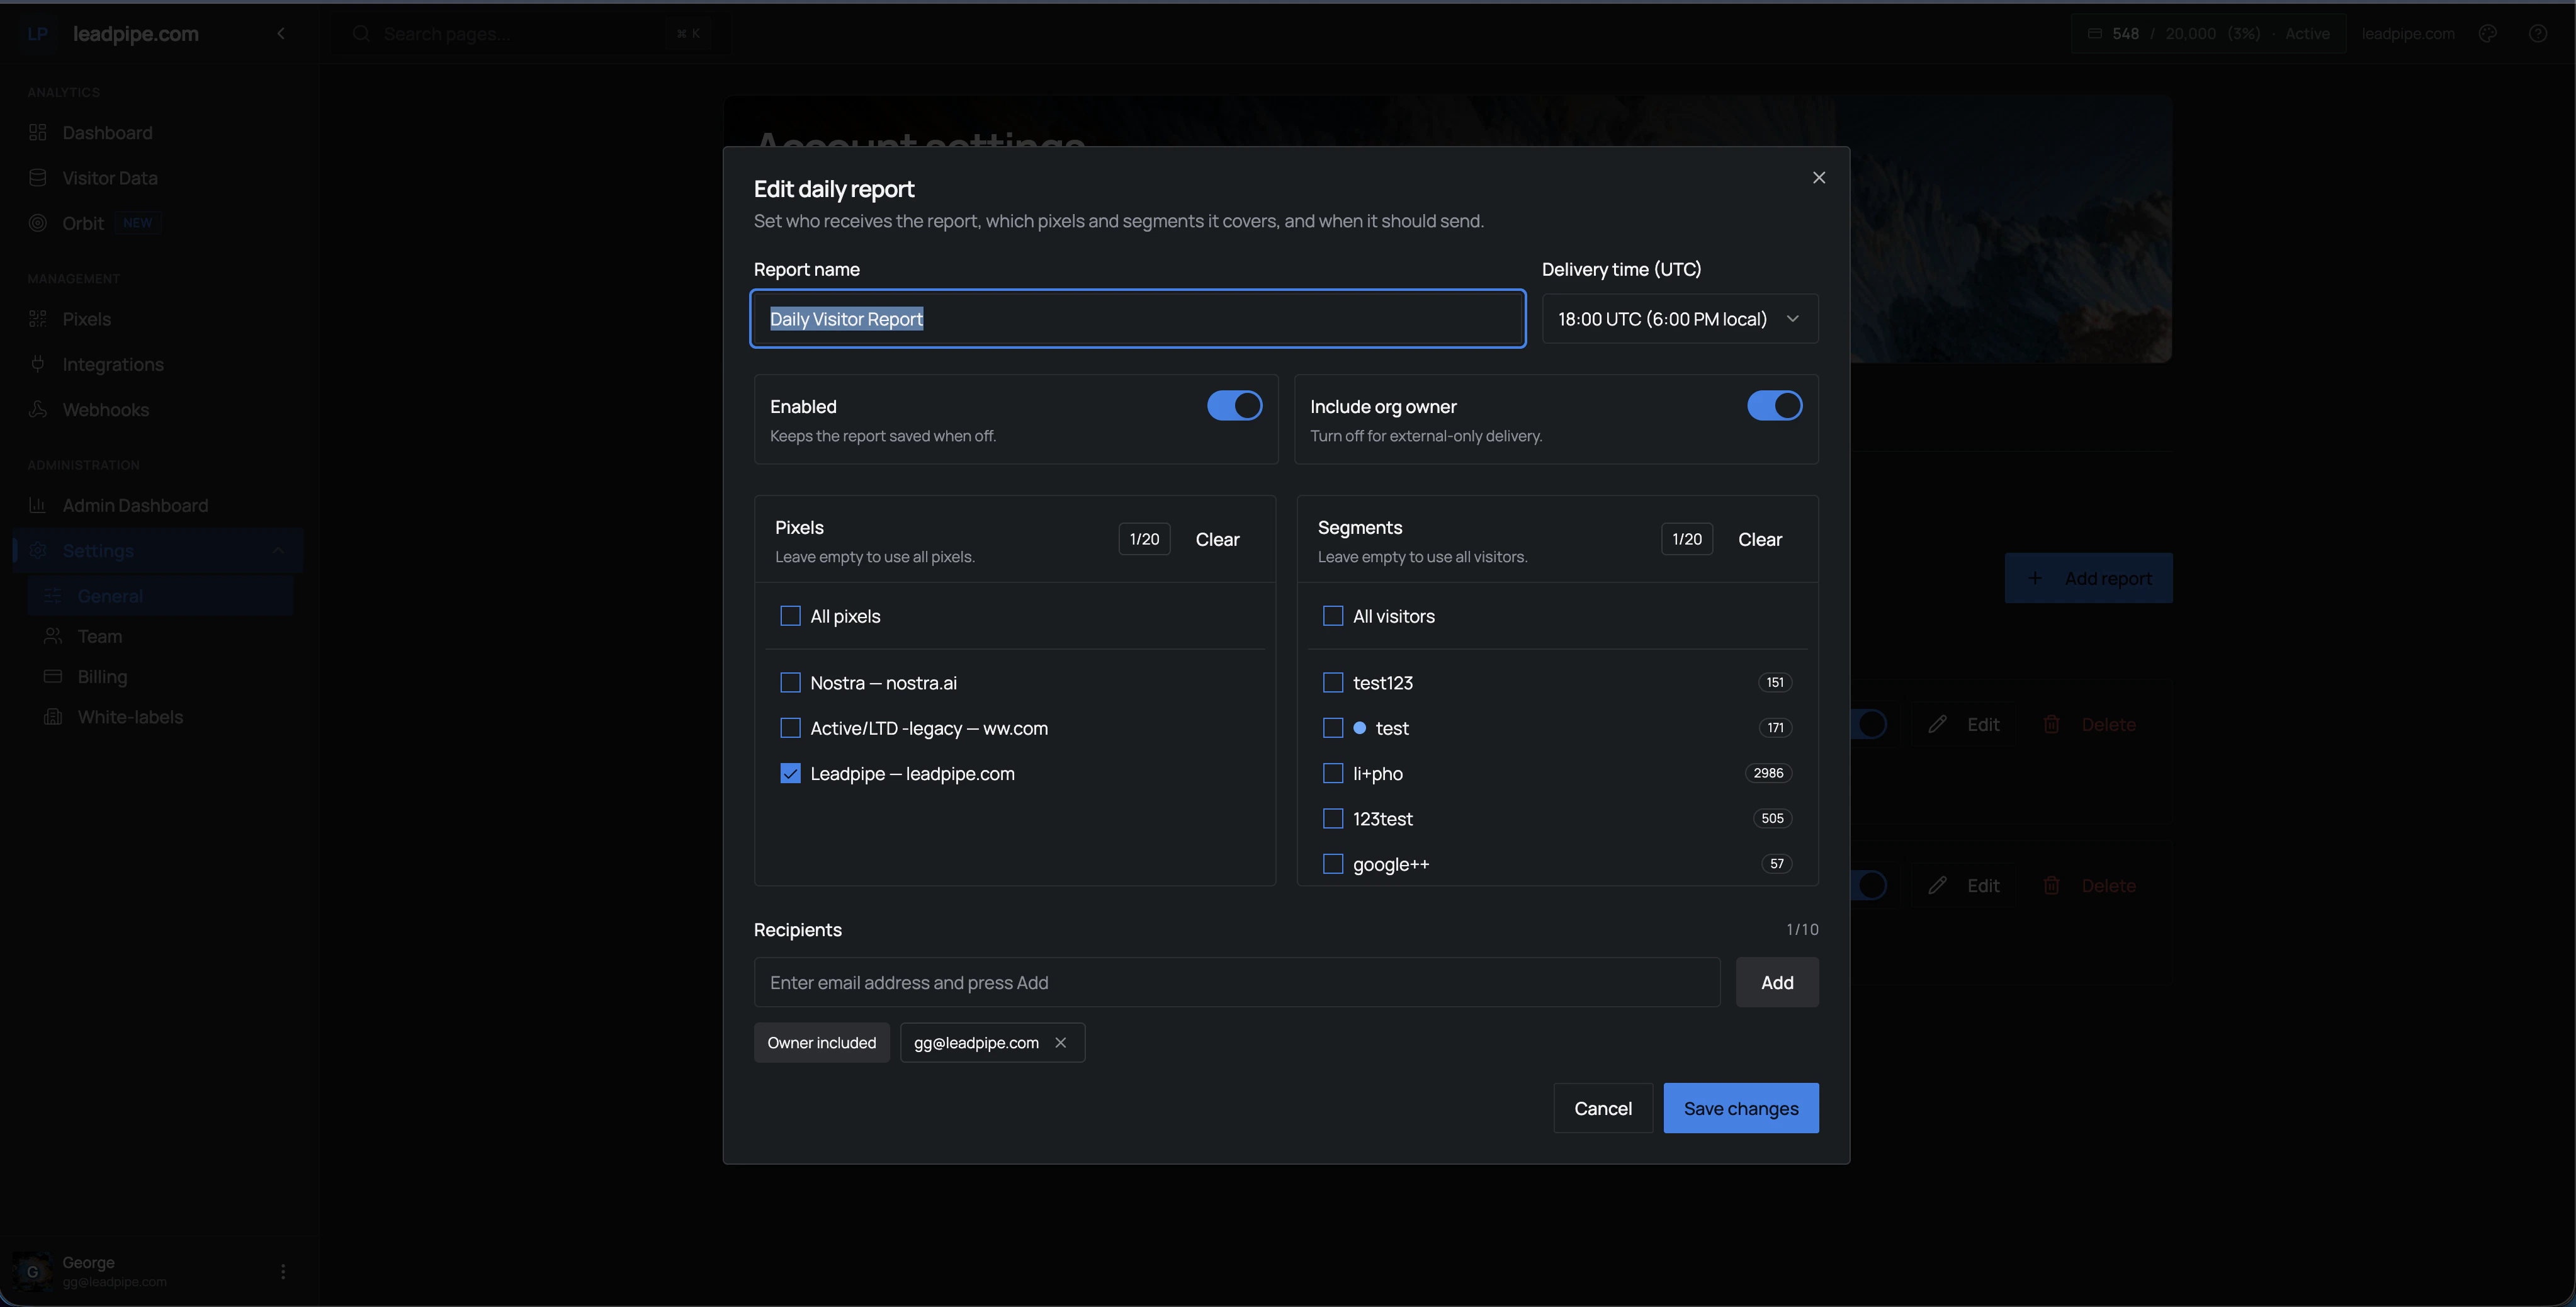
Task: Collapse the sidebar with the chevron arrow
Action: [281, 33]
